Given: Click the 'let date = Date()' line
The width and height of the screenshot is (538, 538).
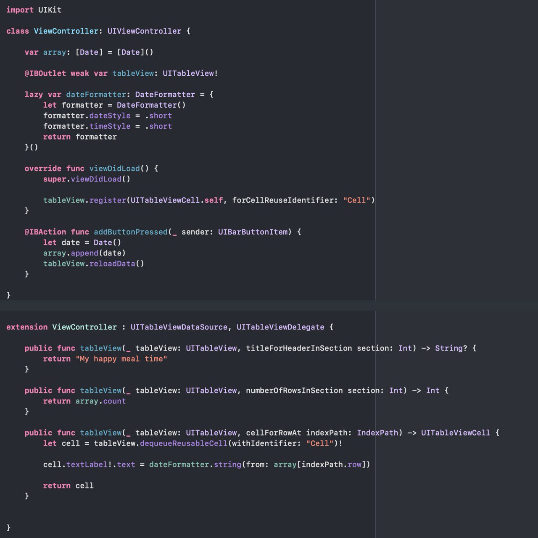Looking at the screenshot, I should [x=82, y=243].
